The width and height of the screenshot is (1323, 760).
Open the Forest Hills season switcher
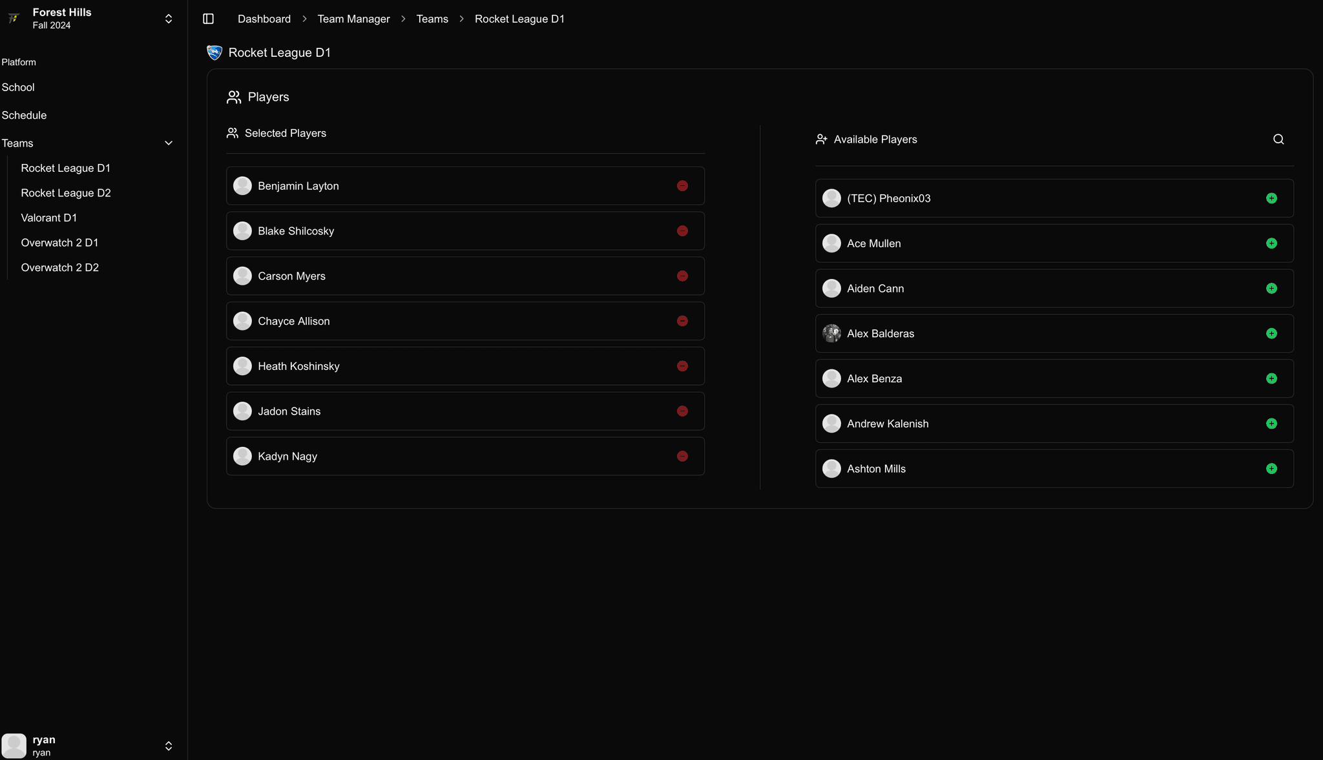click(169, 19)
